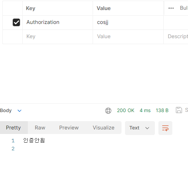Click the empty Key placeholder field
Screen dimensions: 188x177
tap(57, 37)
